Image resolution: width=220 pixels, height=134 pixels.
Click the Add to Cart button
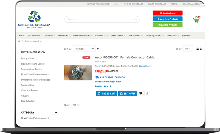point(106,93)
